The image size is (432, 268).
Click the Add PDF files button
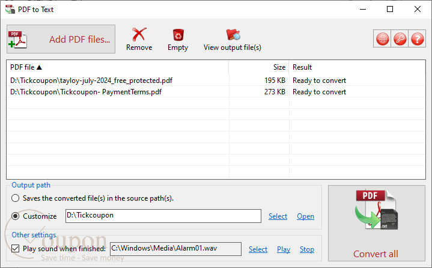point(61,39)
